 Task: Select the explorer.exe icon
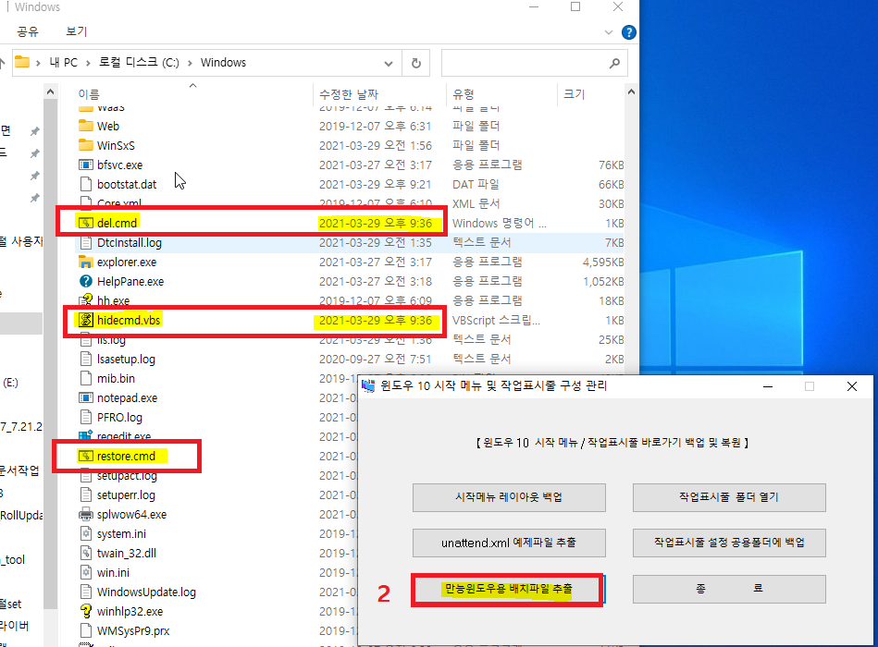pos(86,262)
